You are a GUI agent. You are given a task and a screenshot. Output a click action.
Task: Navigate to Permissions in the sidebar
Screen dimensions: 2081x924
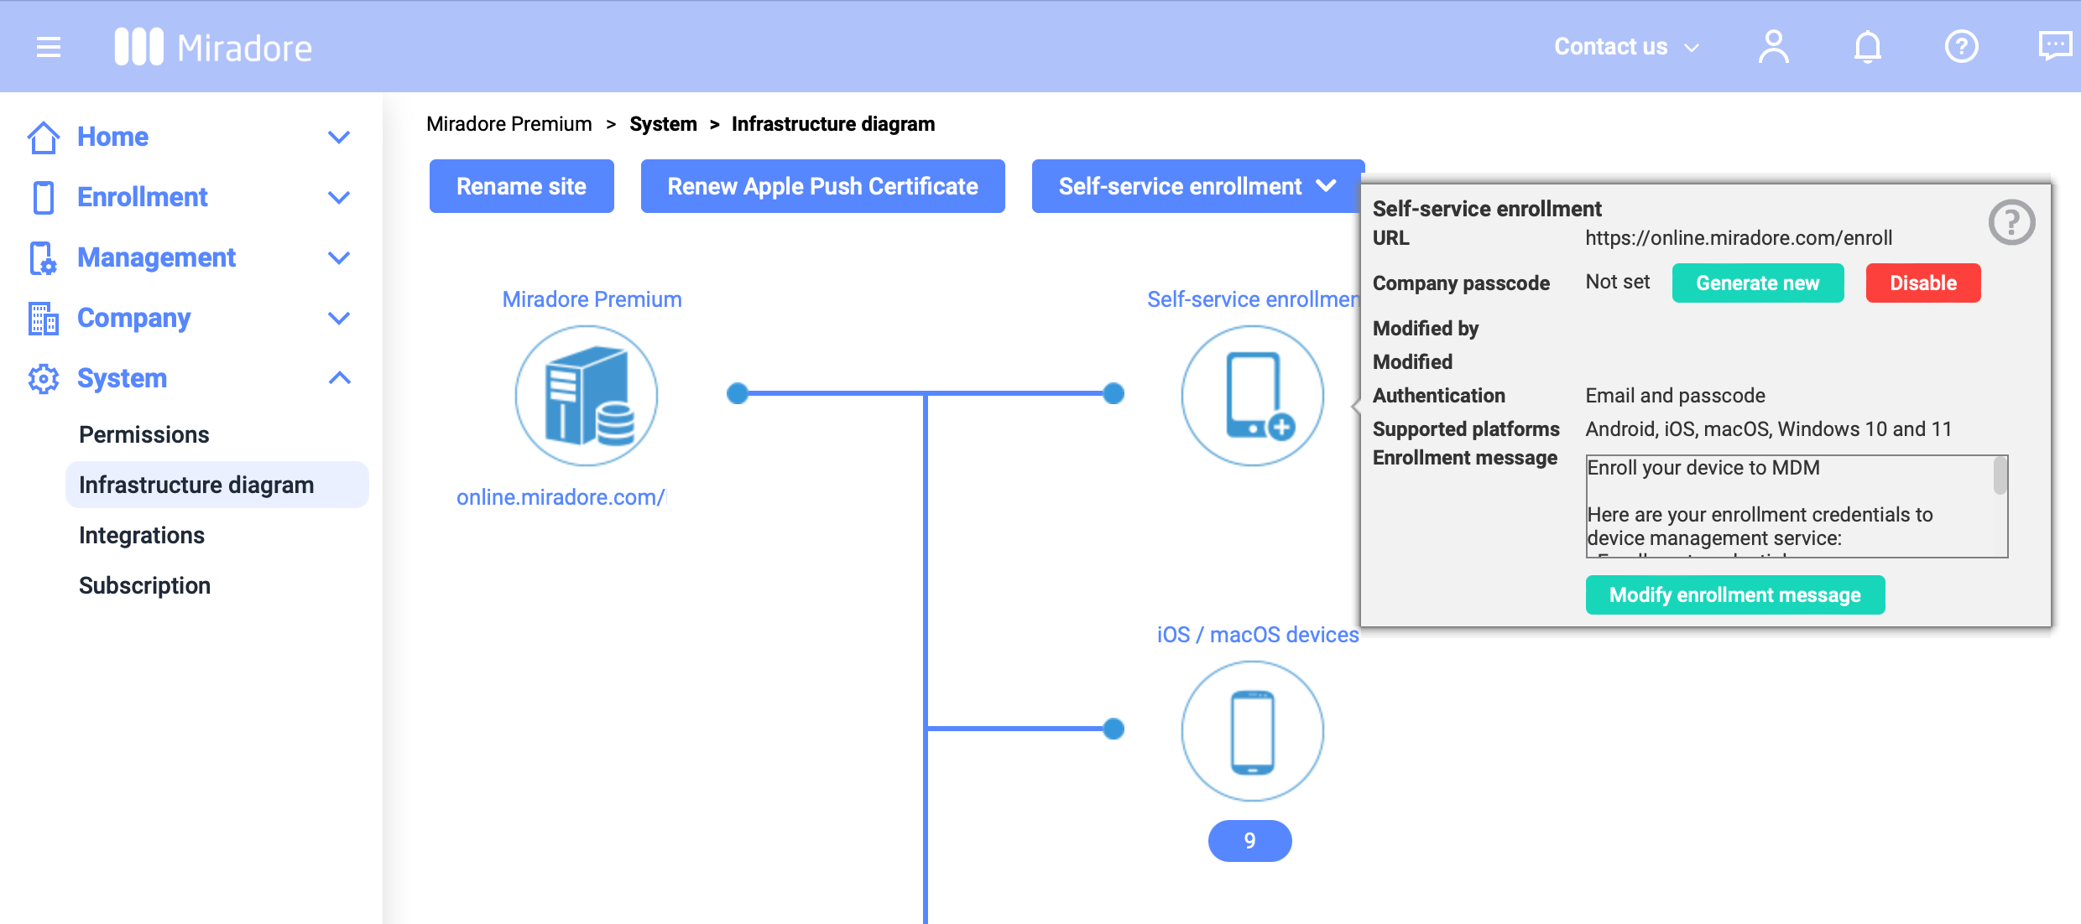pos(143,434)
